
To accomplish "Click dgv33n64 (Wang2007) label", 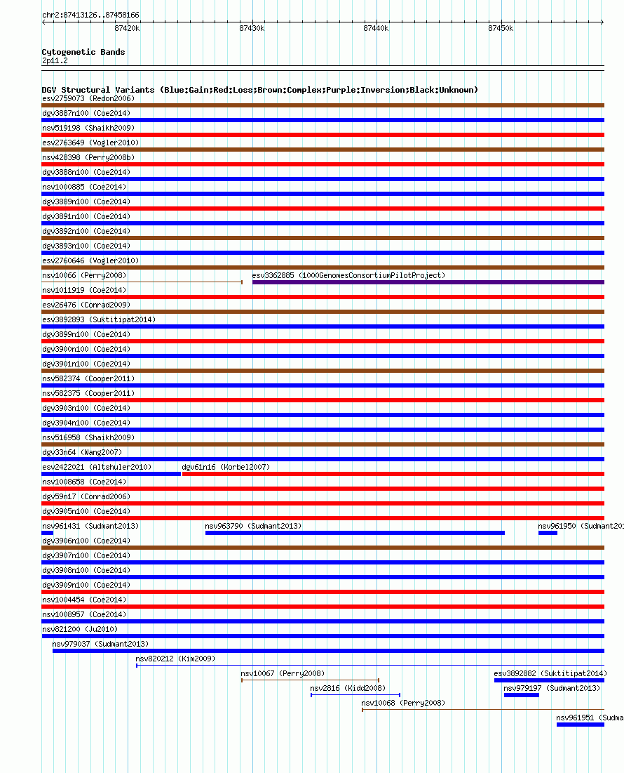I will 82,454.
